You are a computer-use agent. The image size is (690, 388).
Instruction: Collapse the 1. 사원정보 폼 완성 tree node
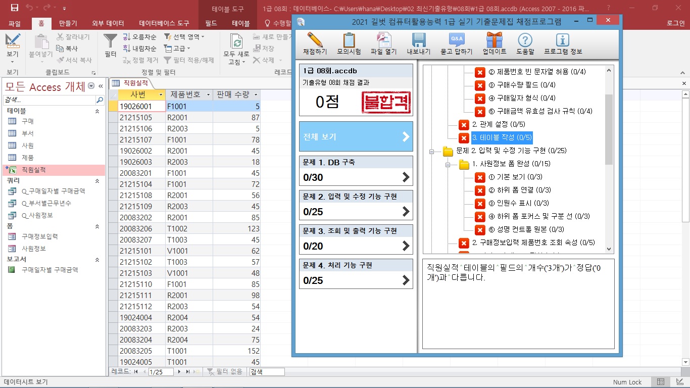pyautogui.click(x=448, y=164)
